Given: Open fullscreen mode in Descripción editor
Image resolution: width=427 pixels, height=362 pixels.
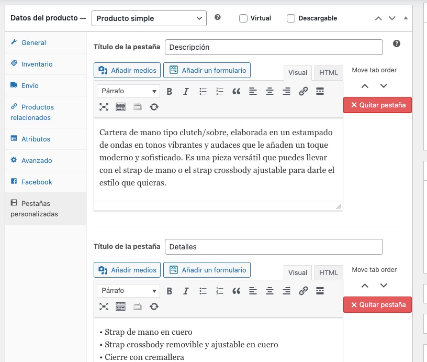Looking at the screenshot, I should 104,107.
